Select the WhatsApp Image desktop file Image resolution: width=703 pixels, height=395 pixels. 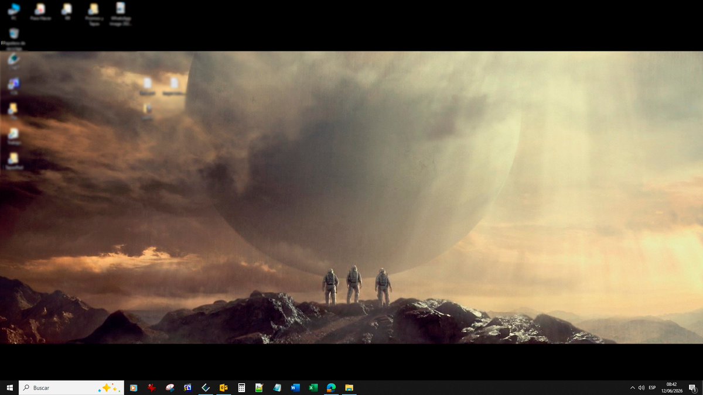(120, 14)
